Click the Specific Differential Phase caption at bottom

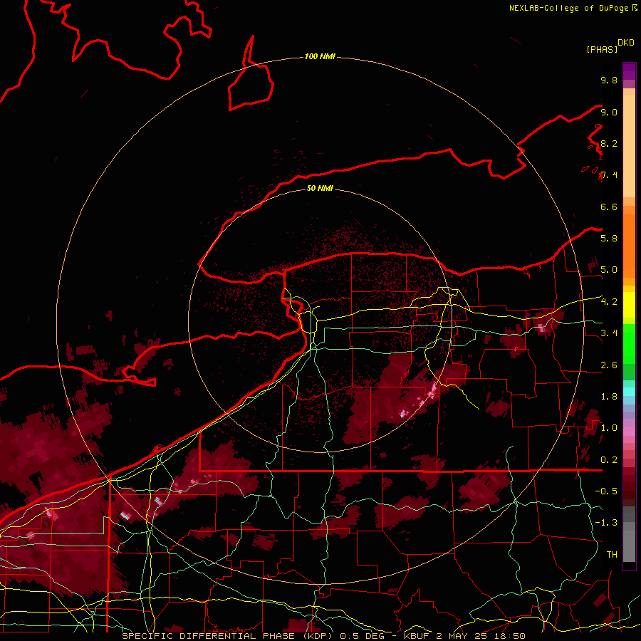pyautogui.click(x=323, y=636)
